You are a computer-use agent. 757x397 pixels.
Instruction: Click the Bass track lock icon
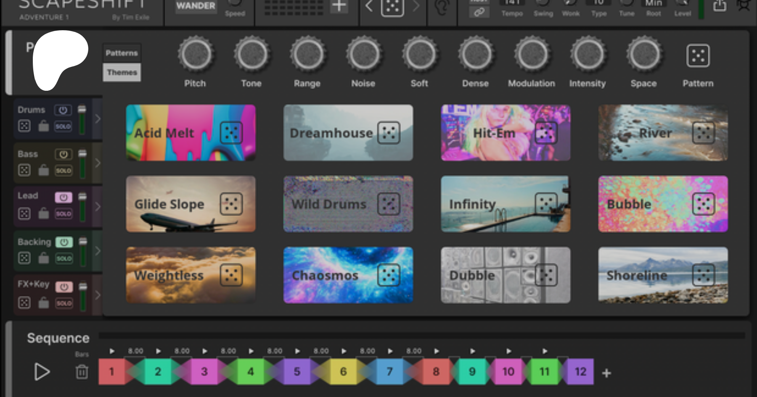click(x=44, y=170)
